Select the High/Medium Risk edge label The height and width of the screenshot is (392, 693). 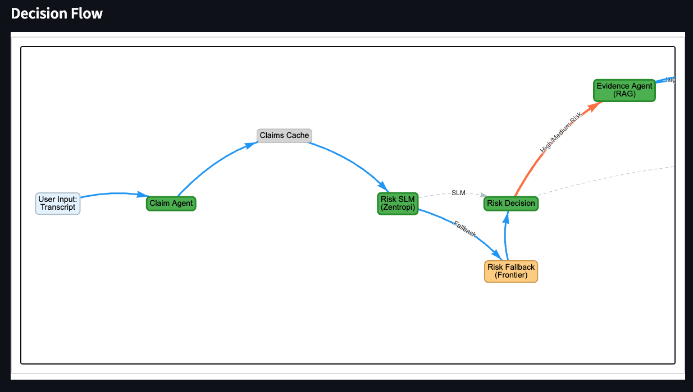[x=560, y=132]
